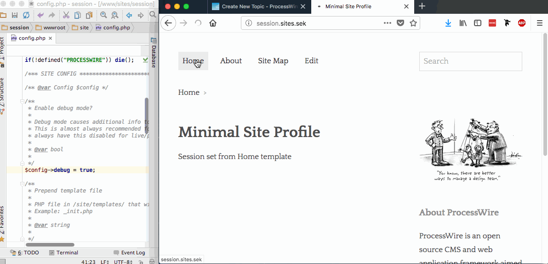Go to the Site Map page
Screen dimensions: 548x264
pyautogui.click(x=273, y=61)
